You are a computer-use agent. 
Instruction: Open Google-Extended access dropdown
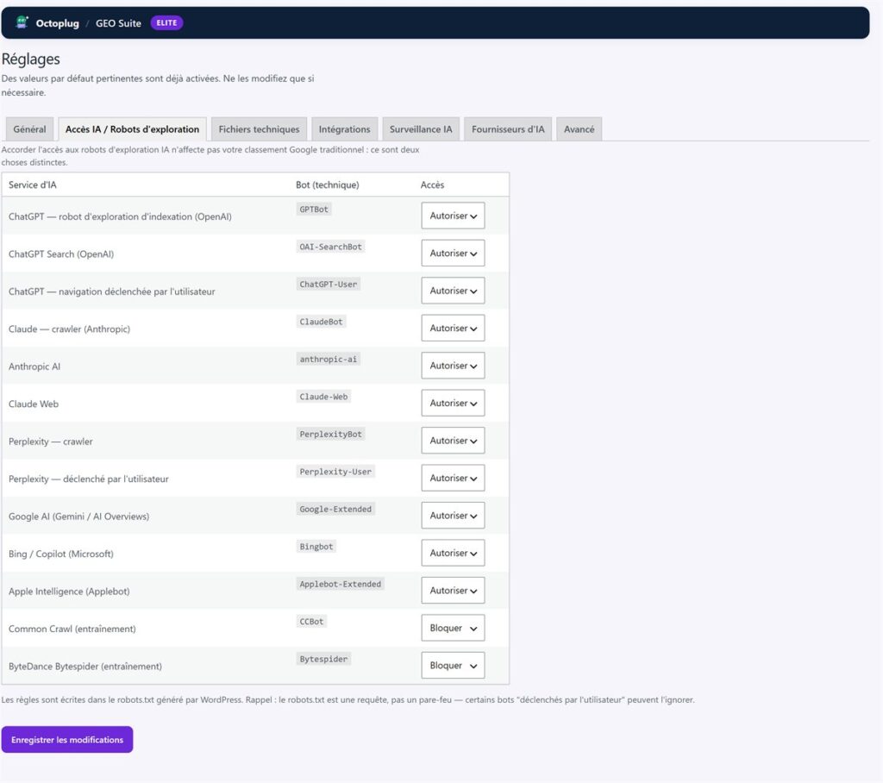pyautogui.click(x=453, y=516)
